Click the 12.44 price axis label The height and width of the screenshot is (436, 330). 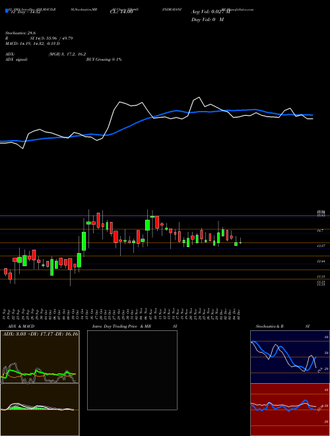[x=321, y=262]
